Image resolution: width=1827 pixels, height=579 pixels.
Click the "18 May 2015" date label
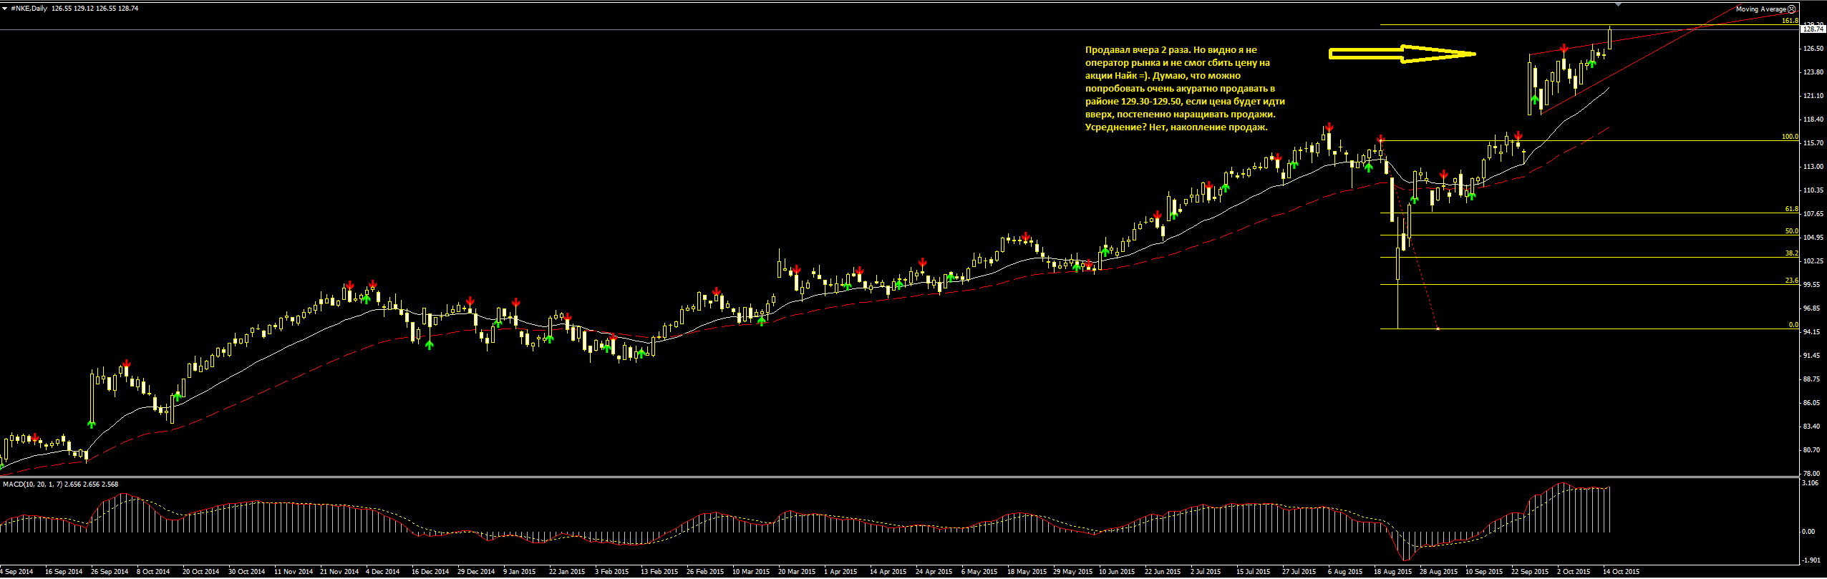(x=1027, y=572)
